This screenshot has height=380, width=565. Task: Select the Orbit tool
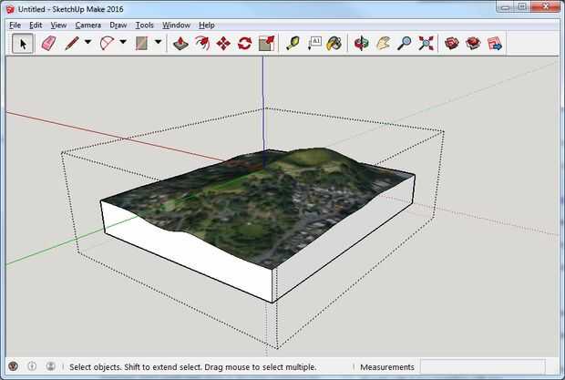362,44
